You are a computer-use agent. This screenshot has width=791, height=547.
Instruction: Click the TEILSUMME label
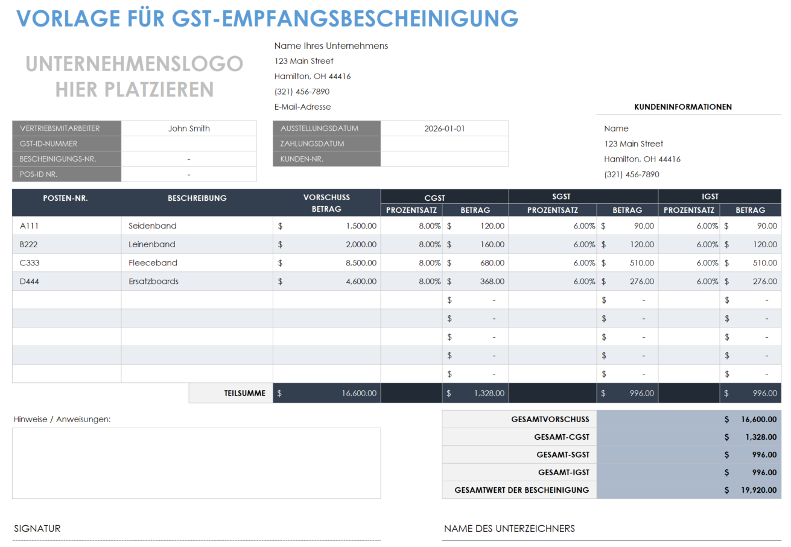coord(244,393)
